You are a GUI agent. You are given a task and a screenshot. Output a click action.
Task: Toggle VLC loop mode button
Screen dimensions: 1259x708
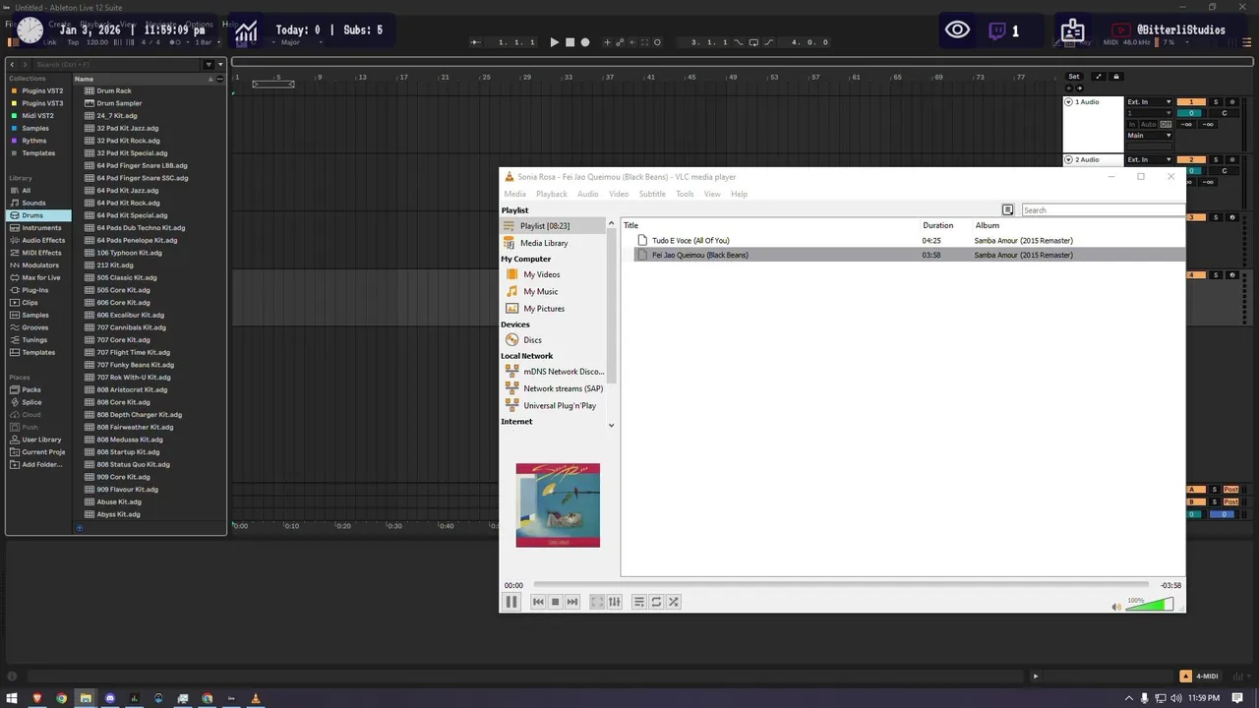(x=656, y=602)
